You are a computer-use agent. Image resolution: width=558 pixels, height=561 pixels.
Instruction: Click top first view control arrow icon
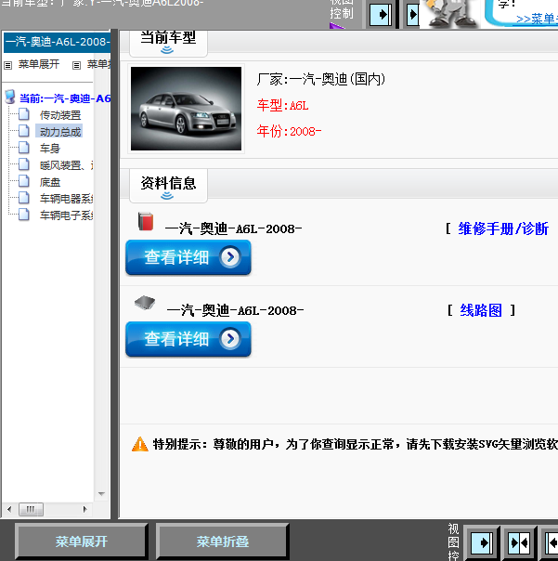[381, 15]
